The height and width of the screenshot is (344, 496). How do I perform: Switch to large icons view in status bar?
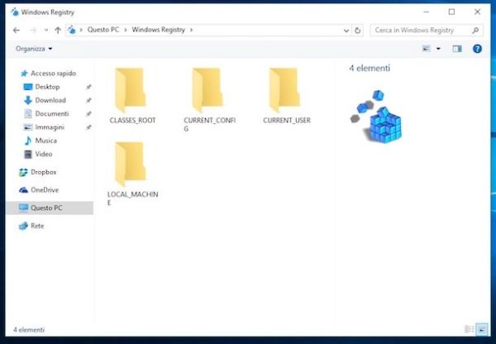click(482, 329)
